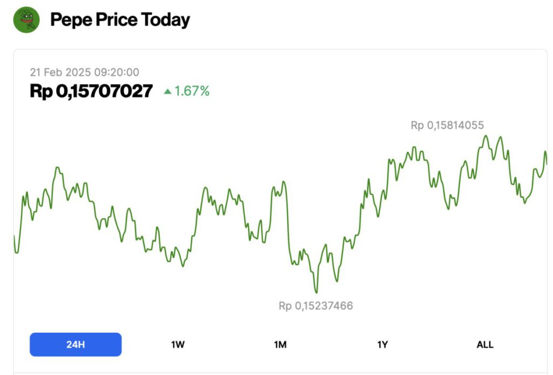553x375 pixels.
Task: Switch chart to the 1M range
Action: (280, 344)
